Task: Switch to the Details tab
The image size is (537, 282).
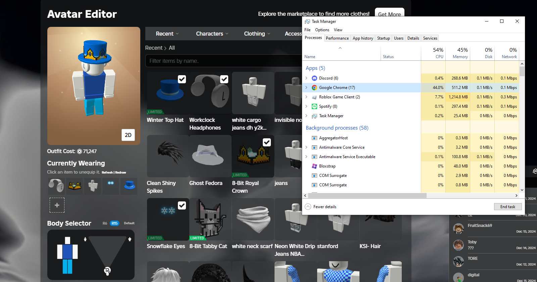Action: point(413,38)
